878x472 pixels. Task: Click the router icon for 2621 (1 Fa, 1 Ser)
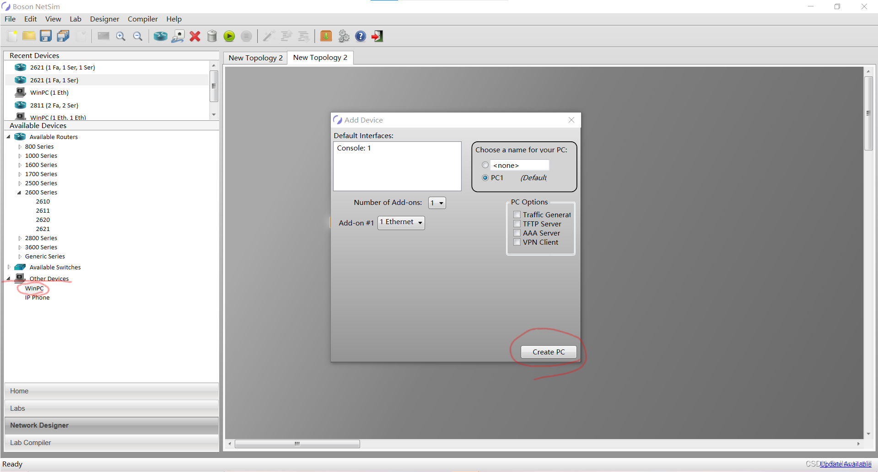(21, 80)
